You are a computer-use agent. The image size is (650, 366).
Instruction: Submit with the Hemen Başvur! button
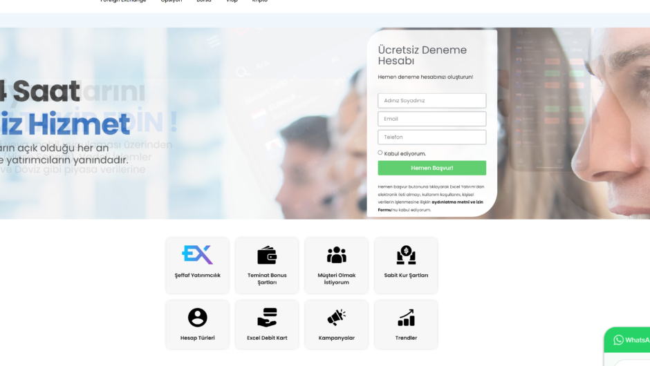(x=432, y=168)
